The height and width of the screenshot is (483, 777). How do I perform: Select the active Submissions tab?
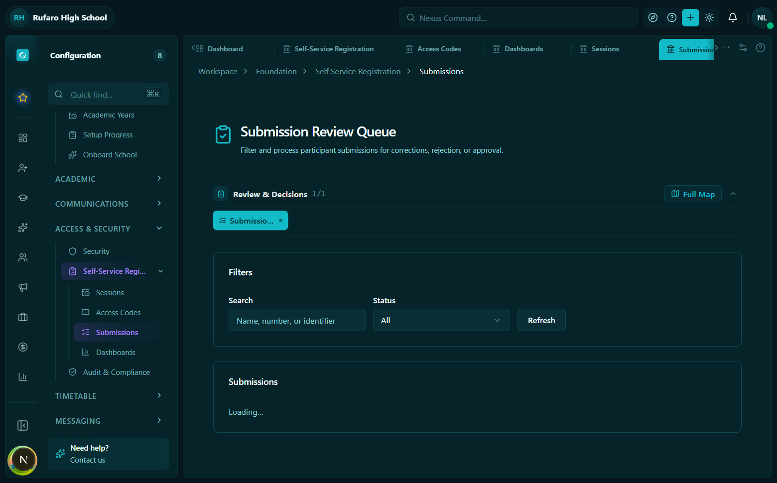point(686,49)
